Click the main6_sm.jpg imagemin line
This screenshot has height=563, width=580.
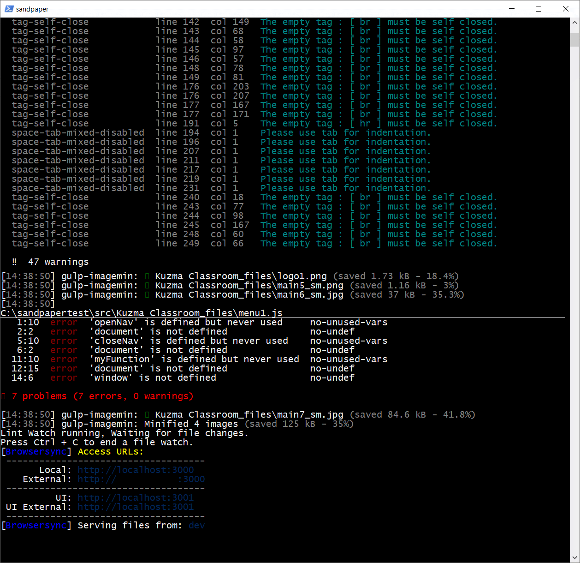pos(233,294)
